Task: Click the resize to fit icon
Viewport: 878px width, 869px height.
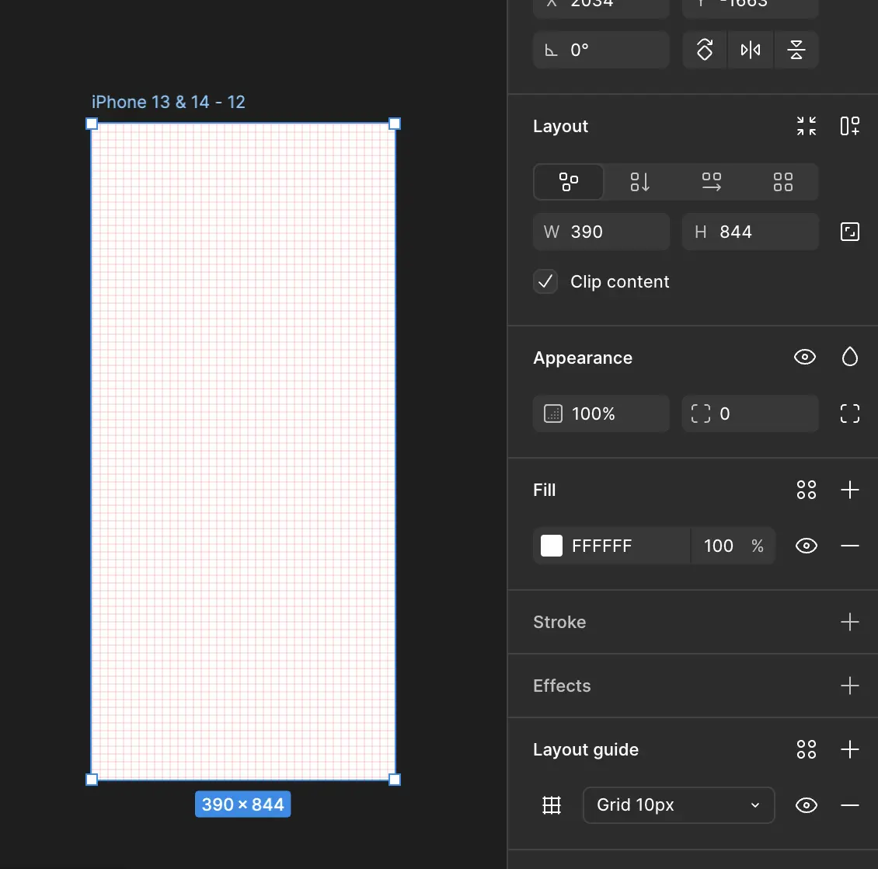Action: pyautogui.click(x=807, y=126)
